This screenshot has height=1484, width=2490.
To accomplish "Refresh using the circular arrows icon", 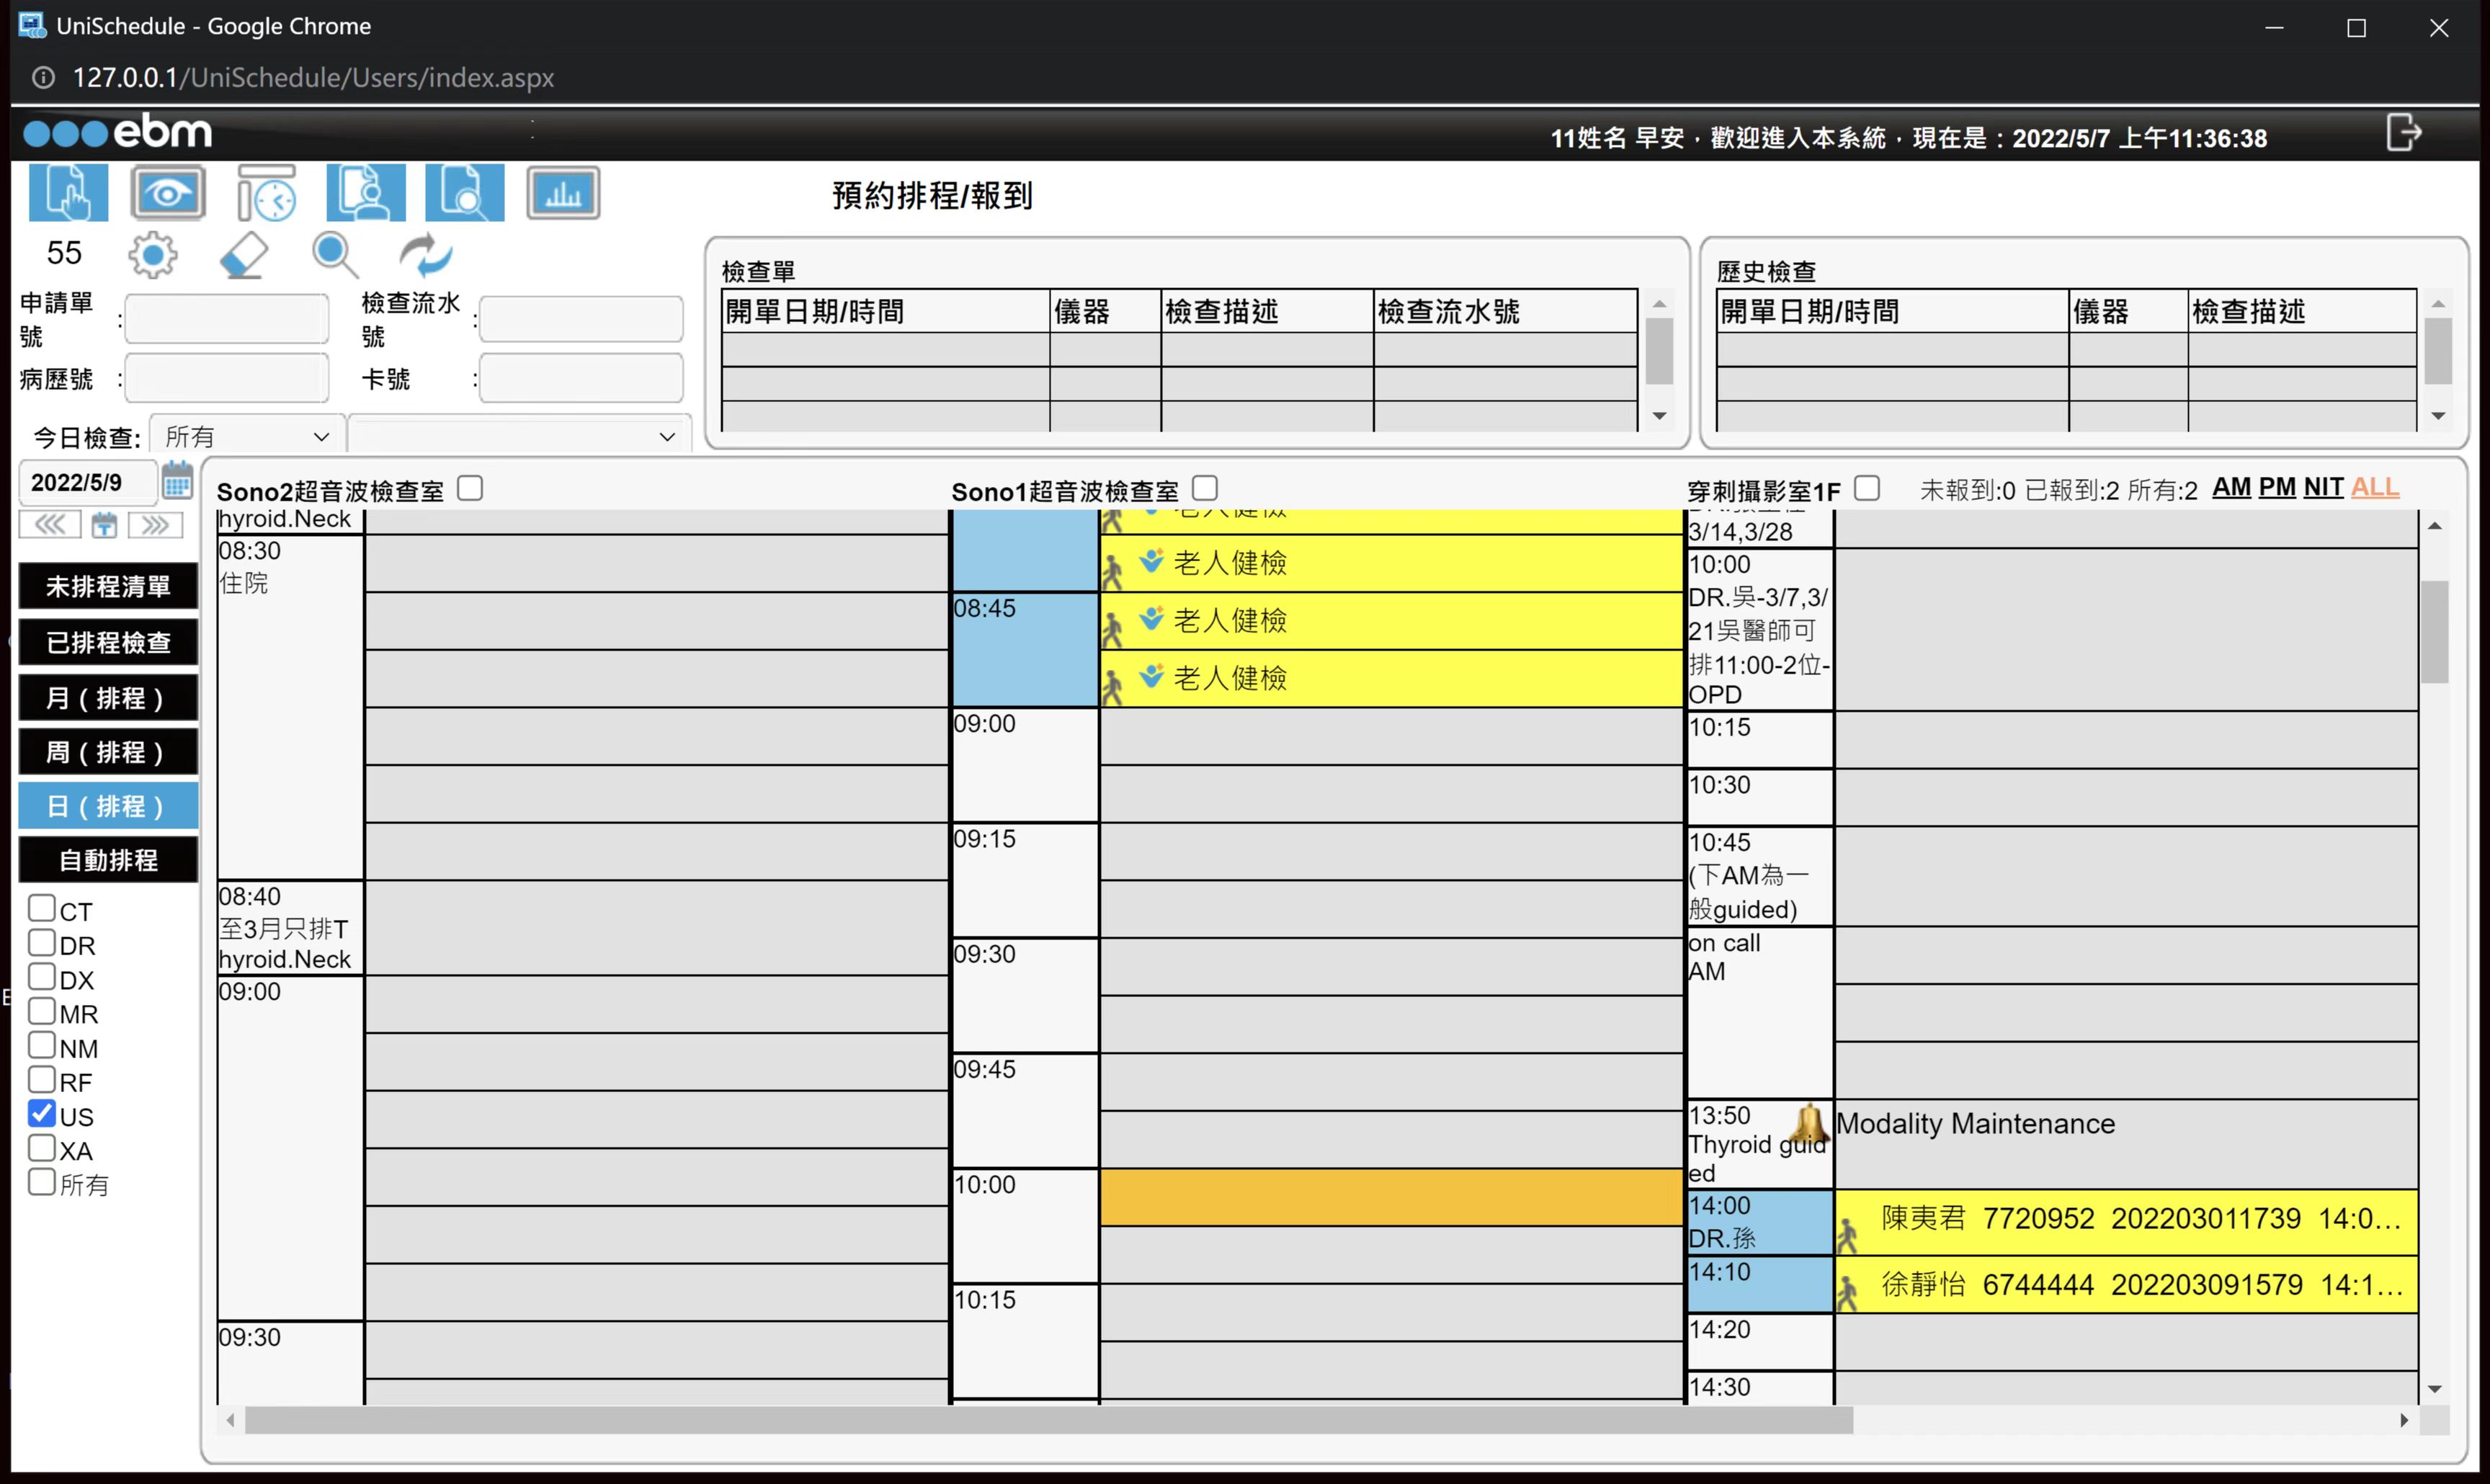I will [x=426, y=255].
